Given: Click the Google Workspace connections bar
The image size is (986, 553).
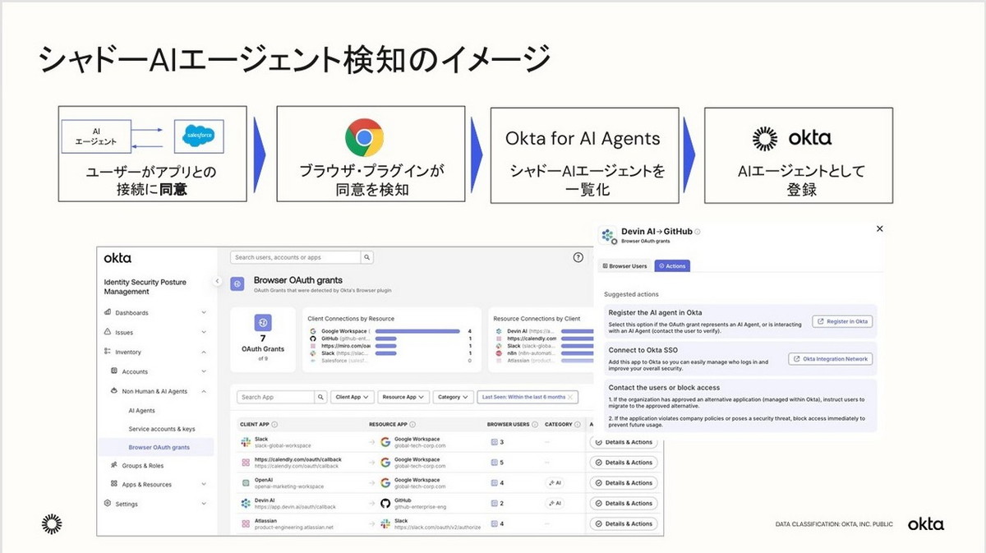Looking at the screenshot, I should pyautogui.click(x=416, y=330).
